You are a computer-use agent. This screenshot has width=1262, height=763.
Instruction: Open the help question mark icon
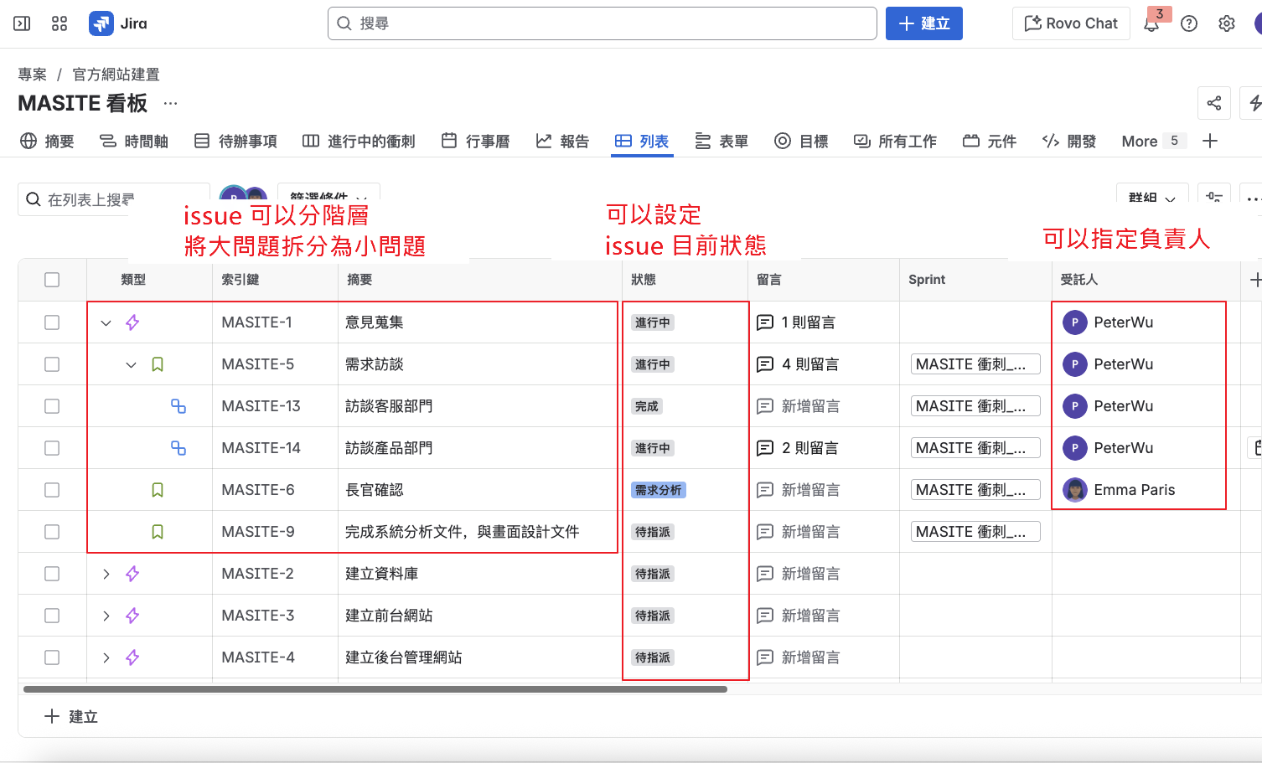click(1188, 23)
